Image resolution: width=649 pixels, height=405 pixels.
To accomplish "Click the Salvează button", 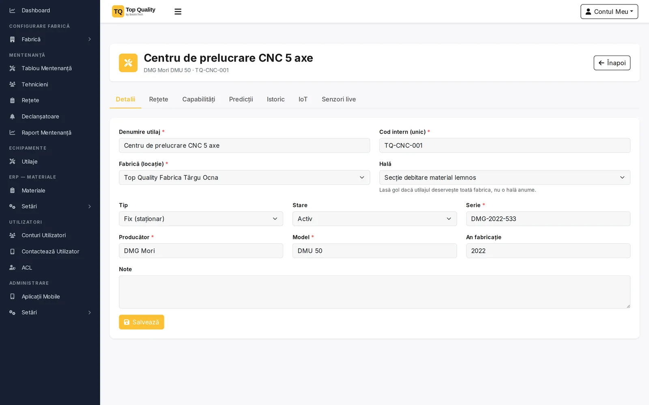I will pos(142,322).
